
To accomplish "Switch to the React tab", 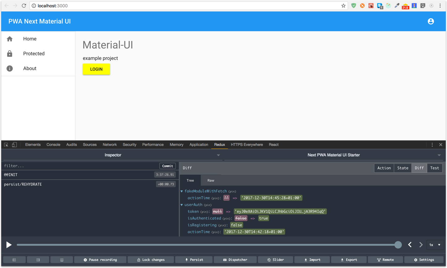I will 274,145.
